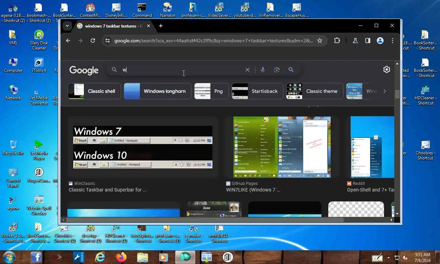Select the iTools 4 desktop icon
The width and height of the screenshot is (440, 264).
39,65
